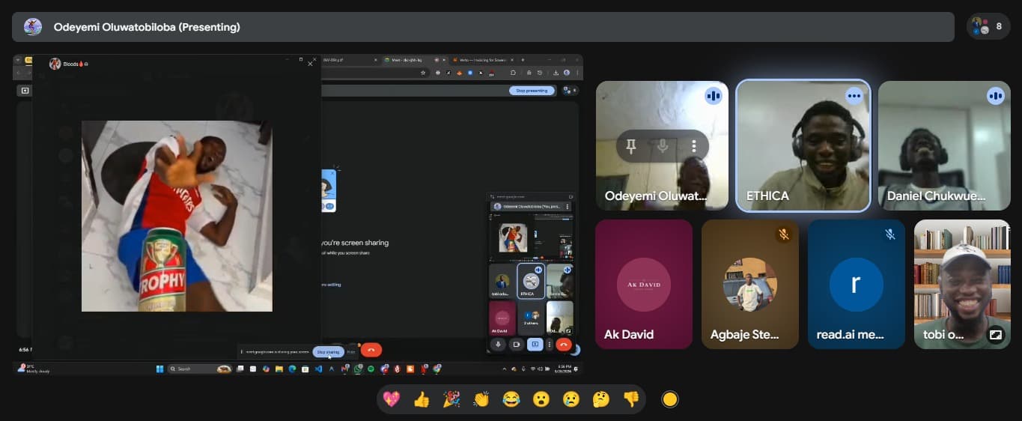Send the thinking face reaction
Image resolution: width=1022 pixels, height=421 pixels.
(x=601, y=399)
